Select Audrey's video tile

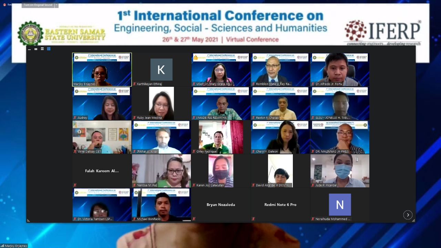pyautogui.click(x=102, y=103)
